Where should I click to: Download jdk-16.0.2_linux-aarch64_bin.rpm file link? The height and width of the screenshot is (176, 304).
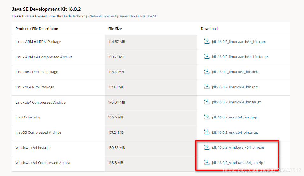tap(239, 42)
